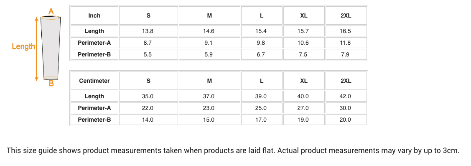Image resolution: width=471 pixels, height=166 pixels.
Task: Click the orange Length label on diagram
Action: (x=23, y=46)
